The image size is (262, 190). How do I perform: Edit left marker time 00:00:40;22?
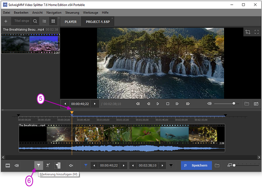coord(109,165)
